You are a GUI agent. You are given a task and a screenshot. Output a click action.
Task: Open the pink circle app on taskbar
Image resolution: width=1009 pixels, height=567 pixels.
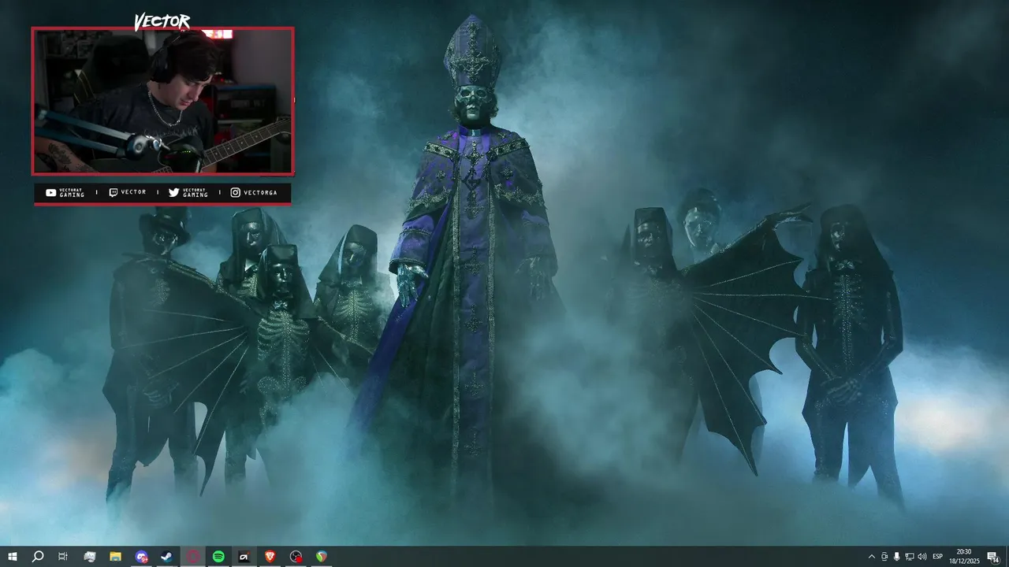pyautogui.click(x=192, y=557)
